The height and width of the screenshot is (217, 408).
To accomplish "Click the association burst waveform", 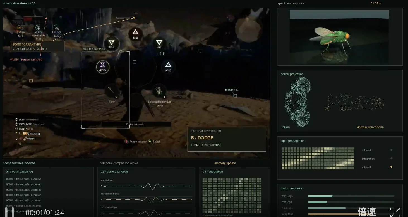I will point(146,199).
